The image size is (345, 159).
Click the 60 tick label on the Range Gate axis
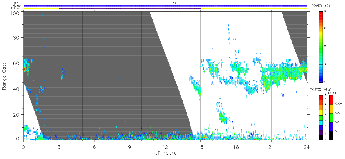tap(16, 63)
